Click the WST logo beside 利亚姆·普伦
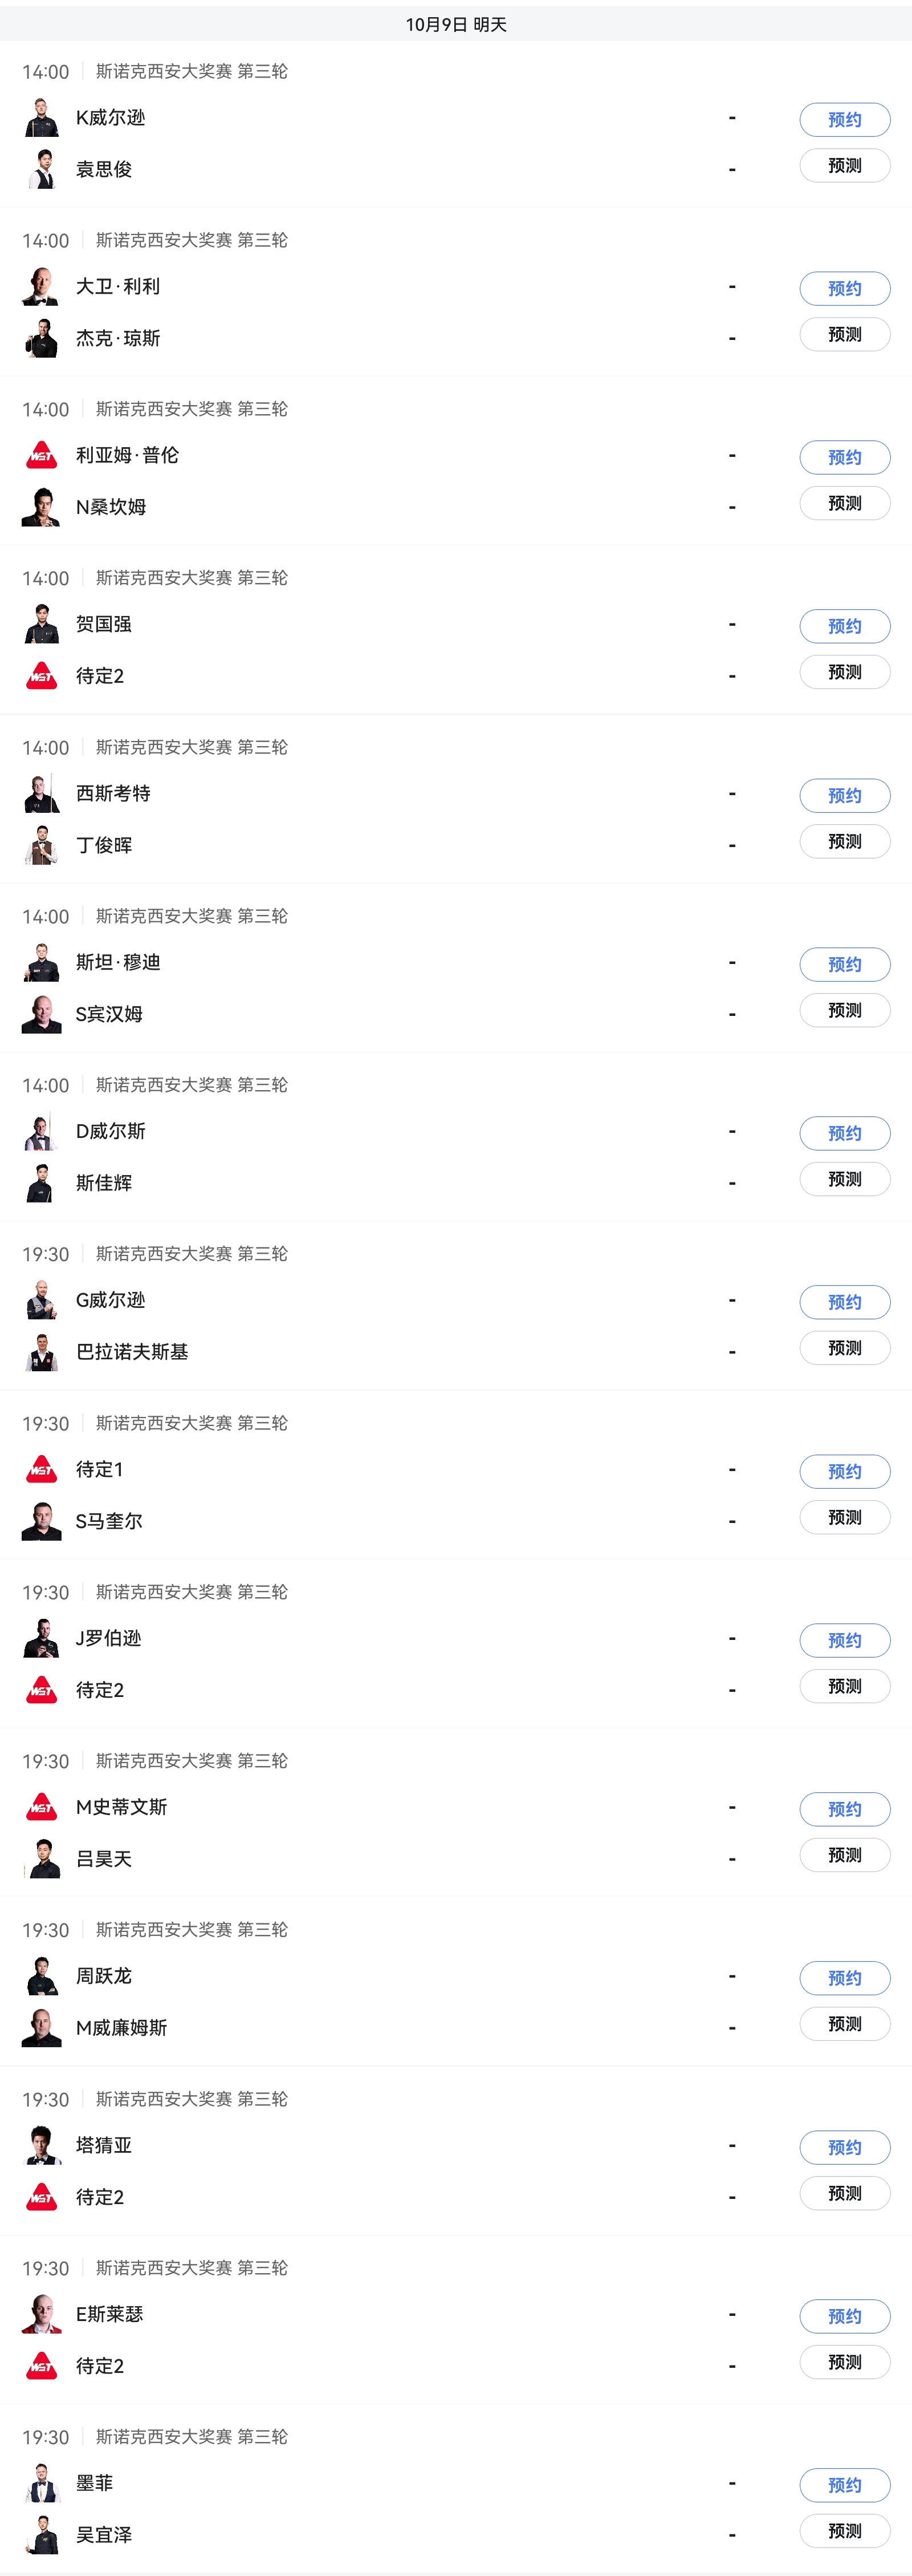Screen dimensions: 912x2576 coord(41,456)
